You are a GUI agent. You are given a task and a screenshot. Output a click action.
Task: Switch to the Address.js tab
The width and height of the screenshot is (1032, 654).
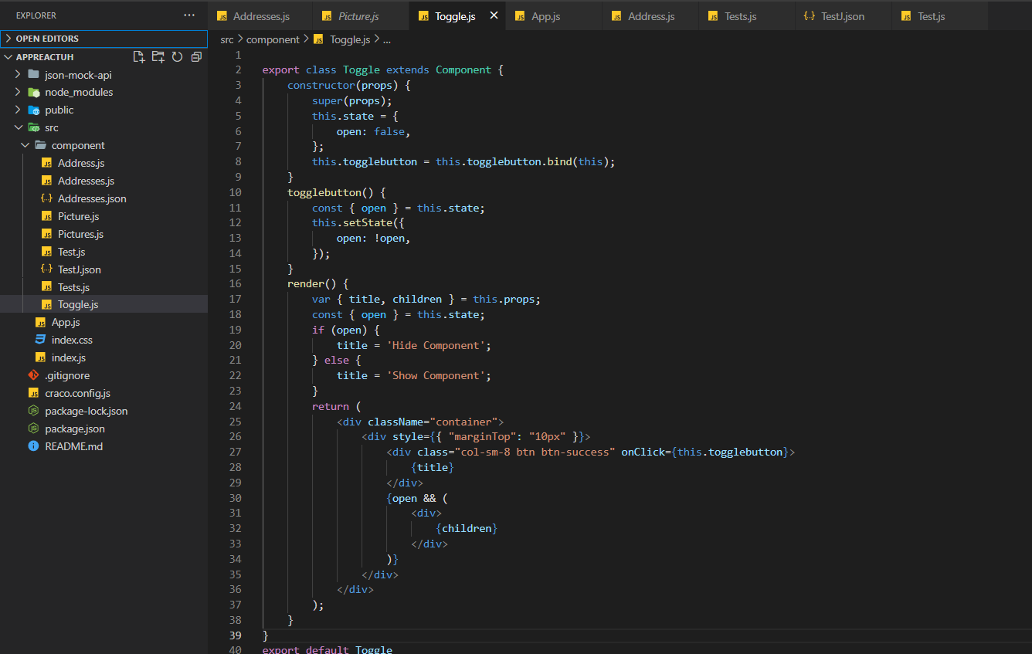[651, 16]
